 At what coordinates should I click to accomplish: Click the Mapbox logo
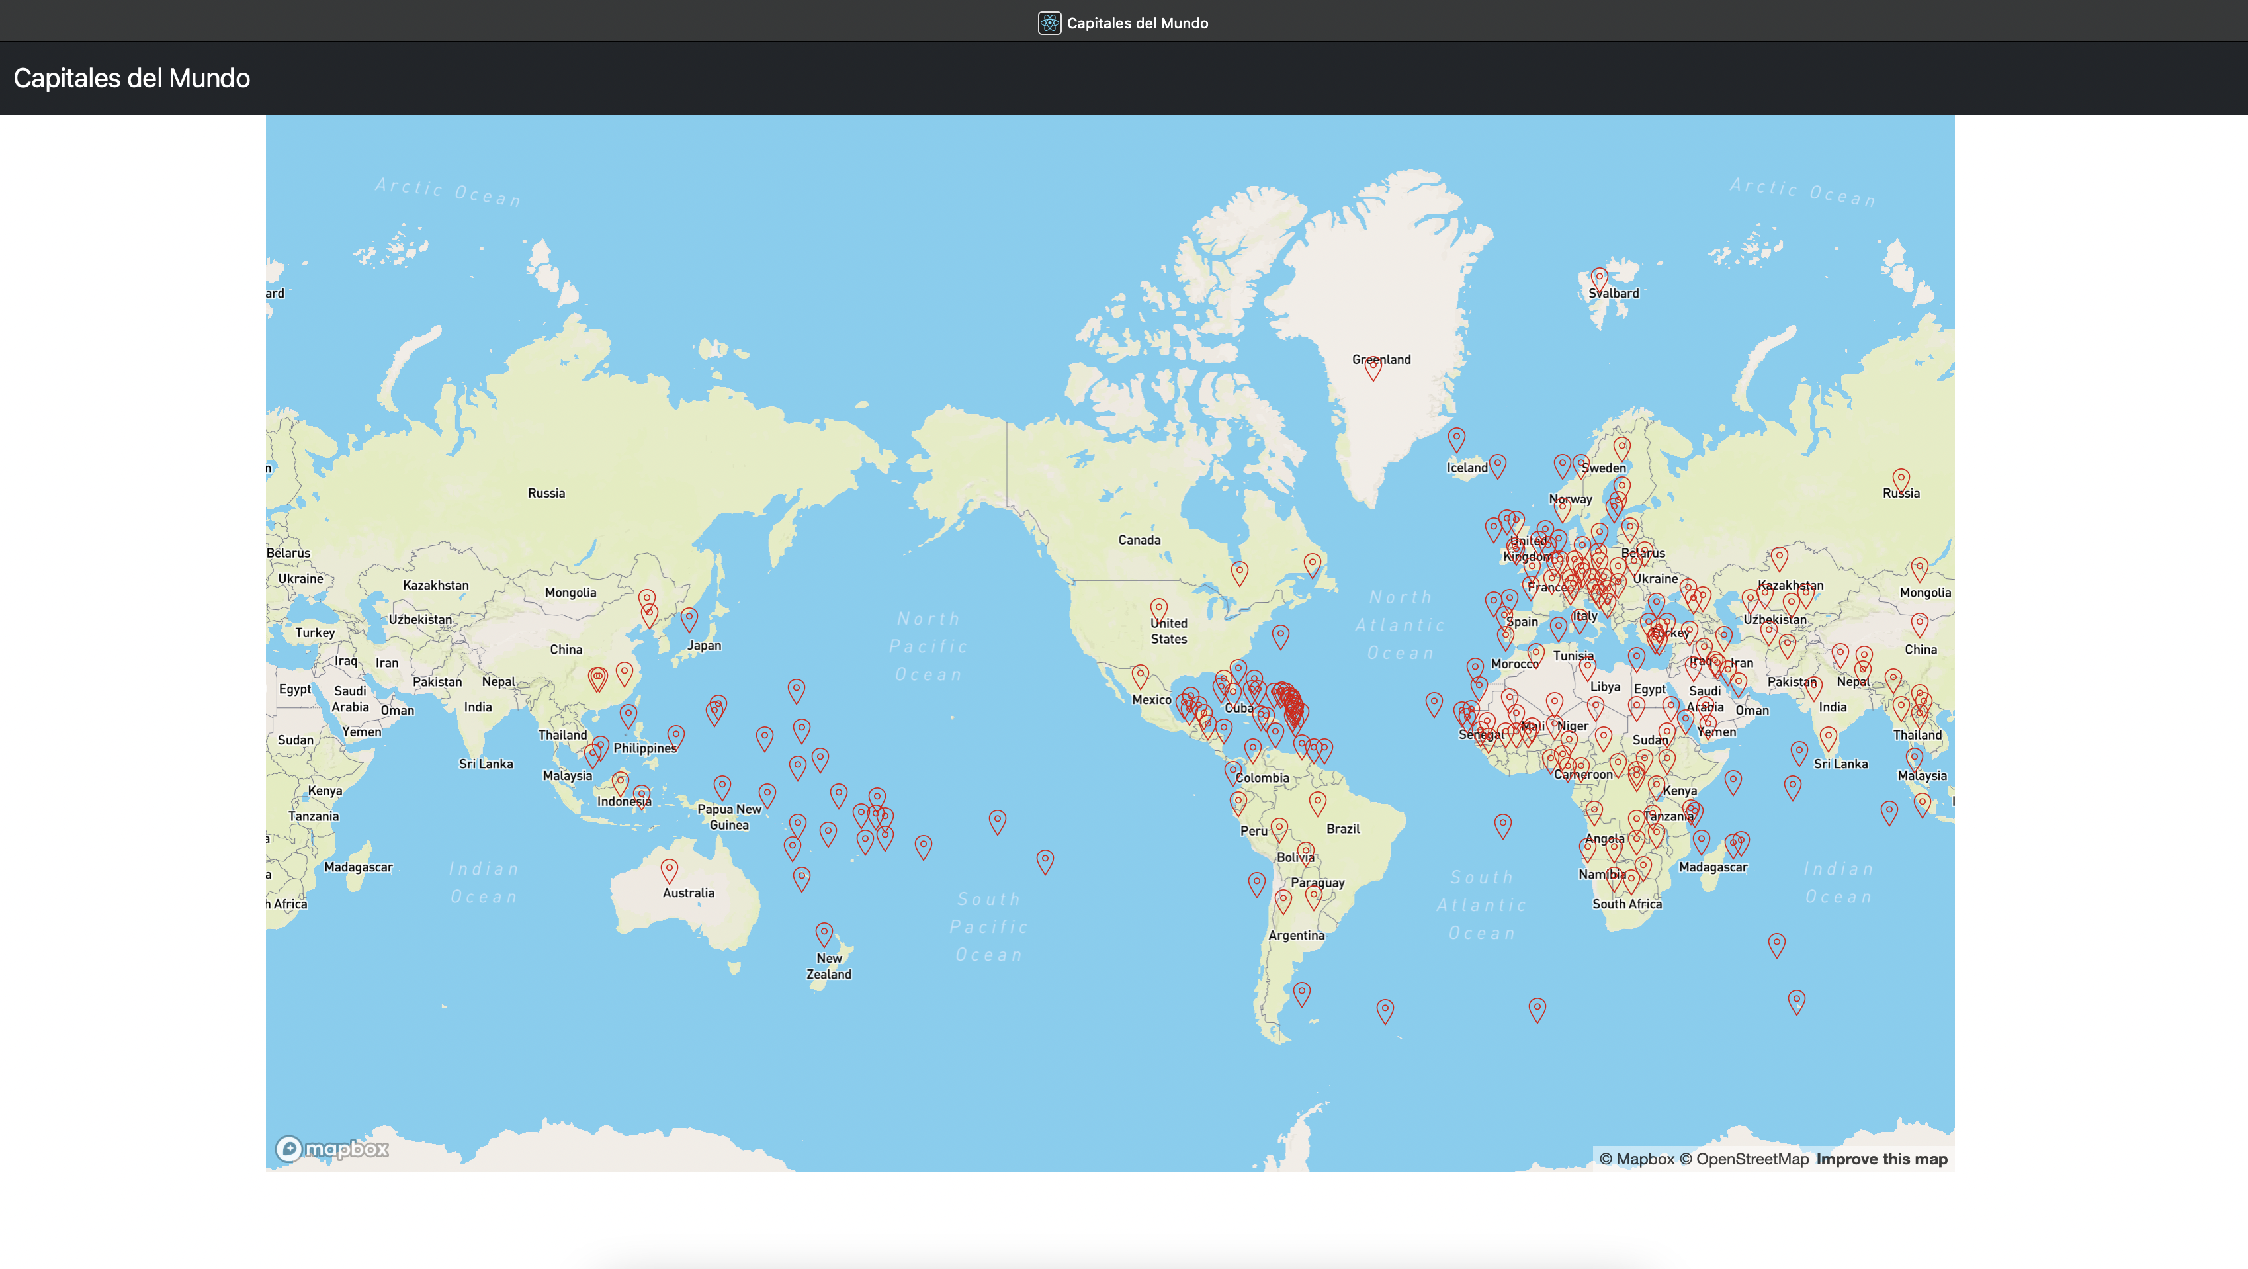point(333,1149)
